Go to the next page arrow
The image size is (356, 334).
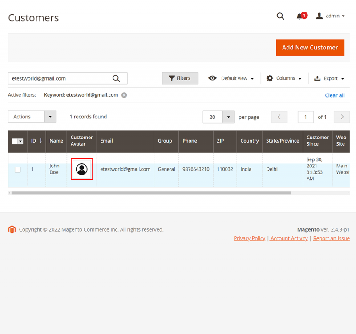pyautogui.click(x=342, y=117)
